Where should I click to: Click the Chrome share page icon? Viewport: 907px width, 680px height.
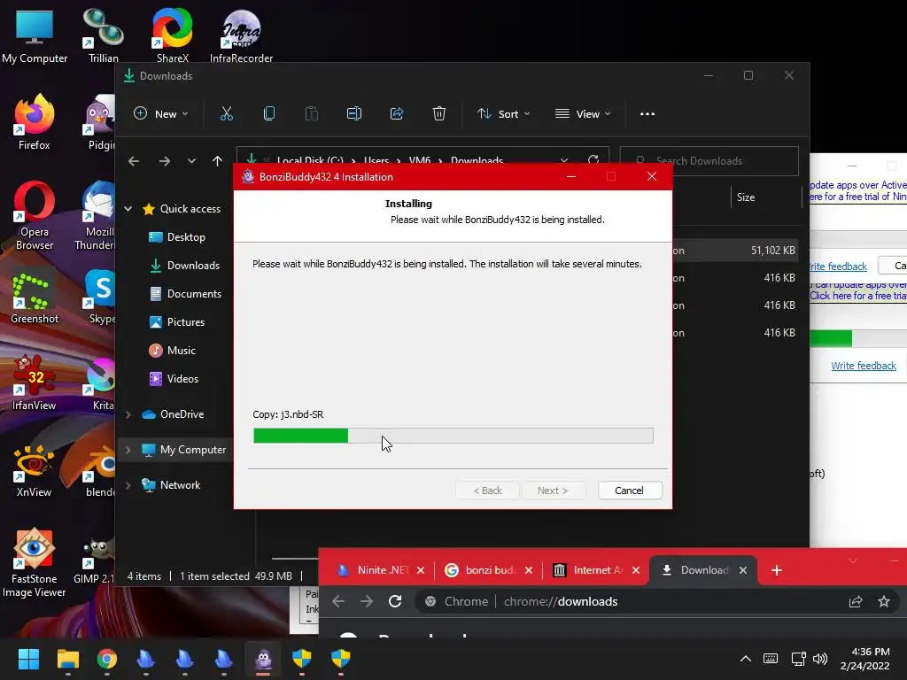856,601
